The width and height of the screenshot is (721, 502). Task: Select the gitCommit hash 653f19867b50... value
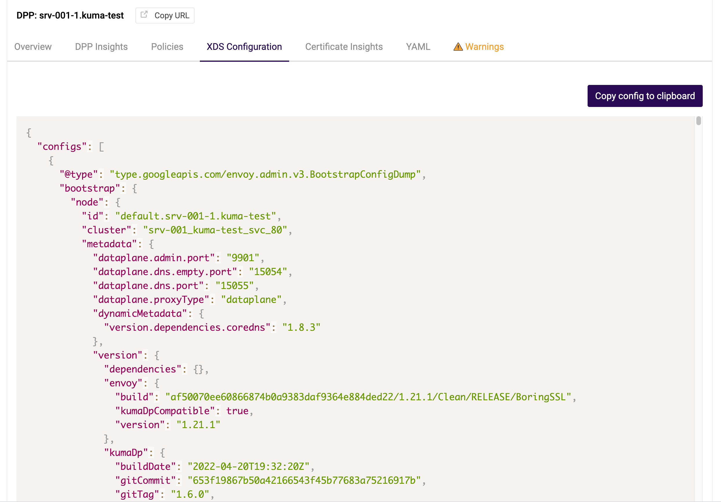coord(304,480)
